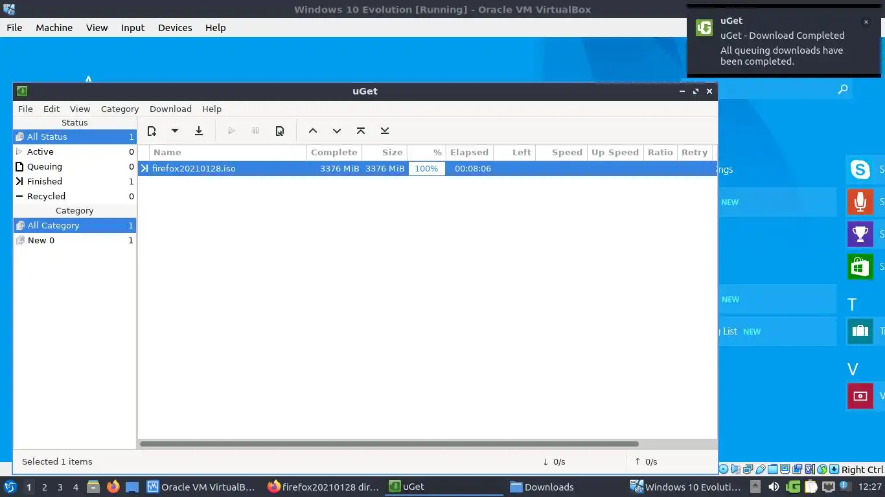Open the VirtualBox Input menu

[x=133, y=28]
